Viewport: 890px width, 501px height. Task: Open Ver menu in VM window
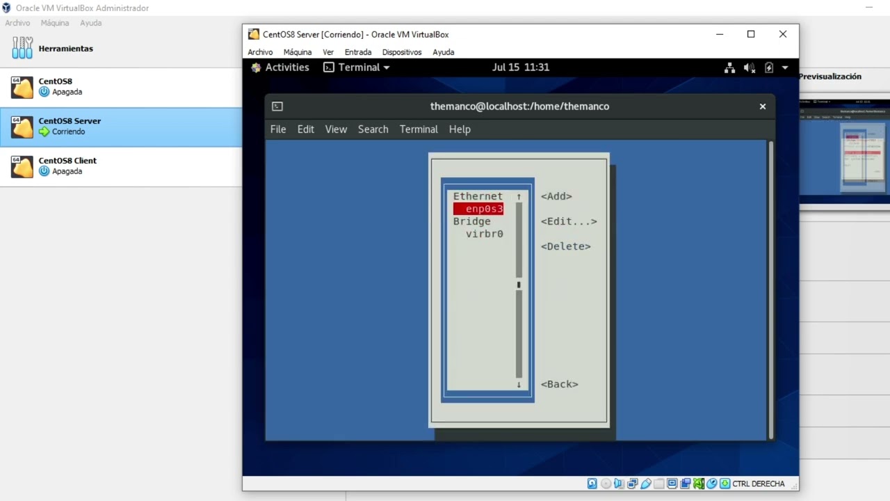pyautogui.click(x=328, y=52)
